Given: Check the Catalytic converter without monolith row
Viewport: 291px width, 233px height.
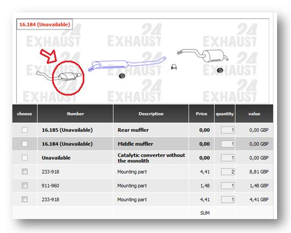Looking at the screenshot, I should 25,157.
